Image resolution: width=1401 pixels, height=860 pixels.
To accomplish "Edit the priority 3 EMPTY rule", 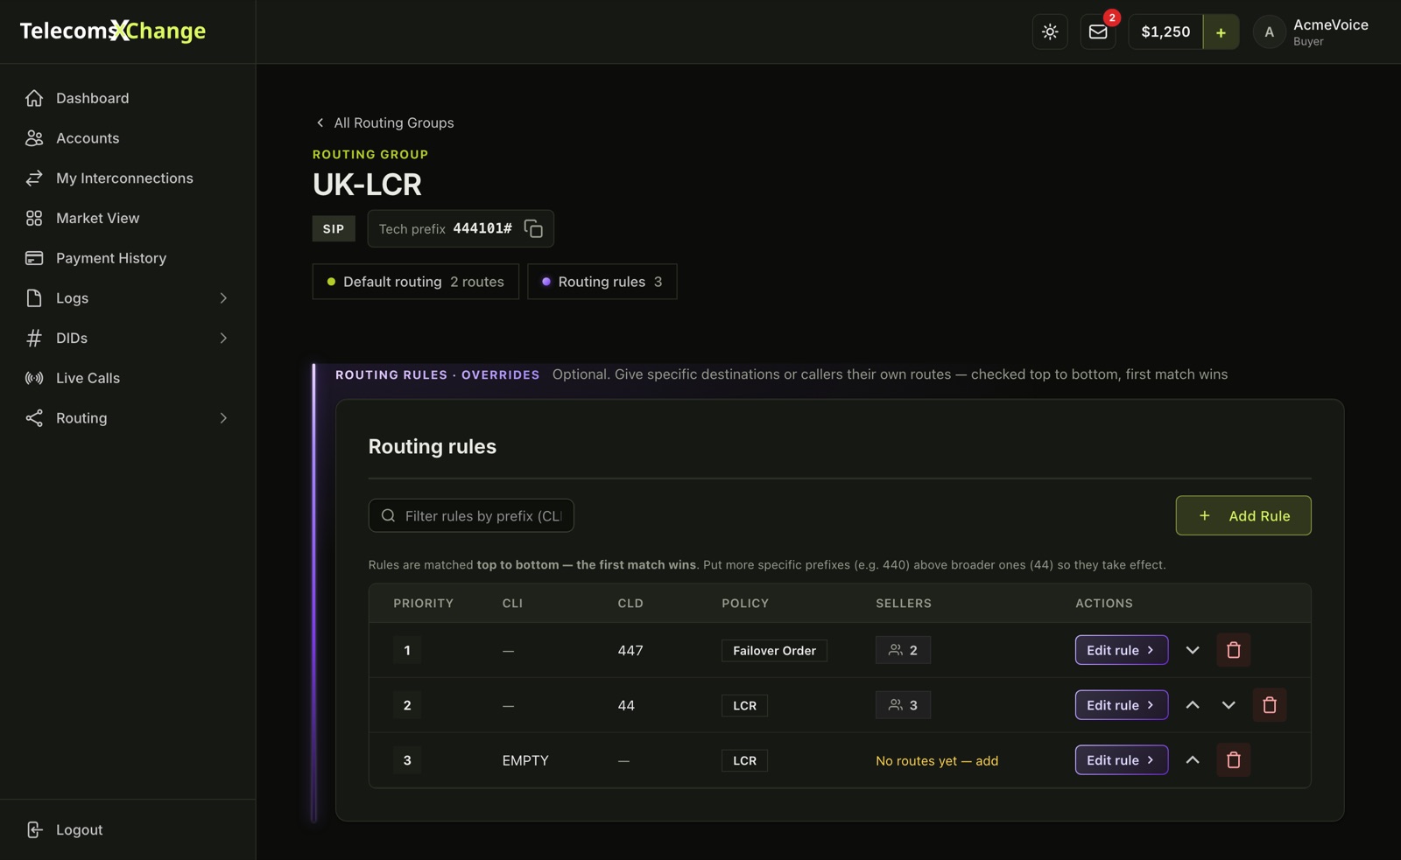I will (x=1122, y=760).
